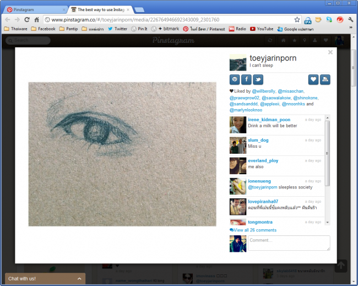Open the Pinterest bookmark
Viewport: 358px width, 286px height.
pos(204,29)
